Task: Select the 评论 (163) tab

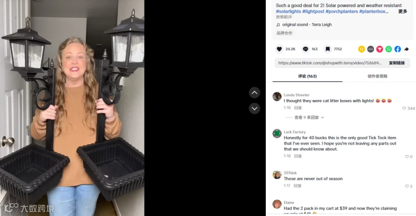Action: 307,76
